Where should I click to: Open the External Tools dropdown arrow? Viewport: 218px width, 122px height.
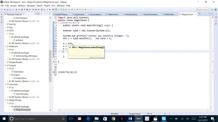[30, 9]
